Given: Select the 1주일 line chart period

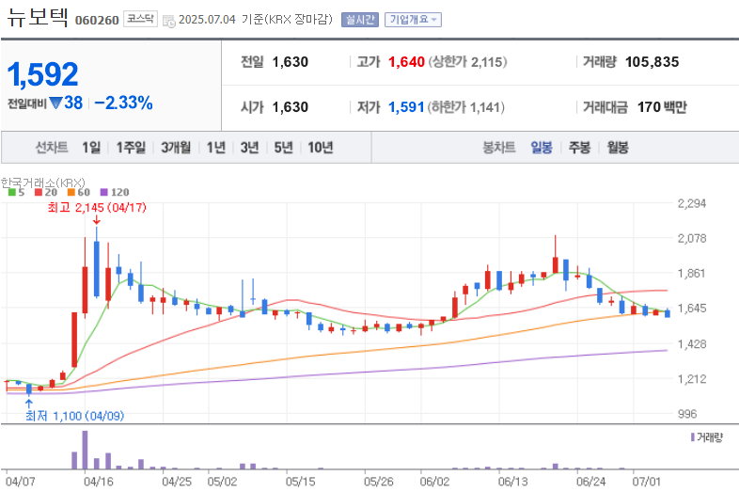Looking at the screenshot, I should click(x=131, y=148).
